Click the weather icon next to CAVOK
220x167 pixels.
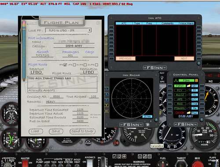pos(189,113)
